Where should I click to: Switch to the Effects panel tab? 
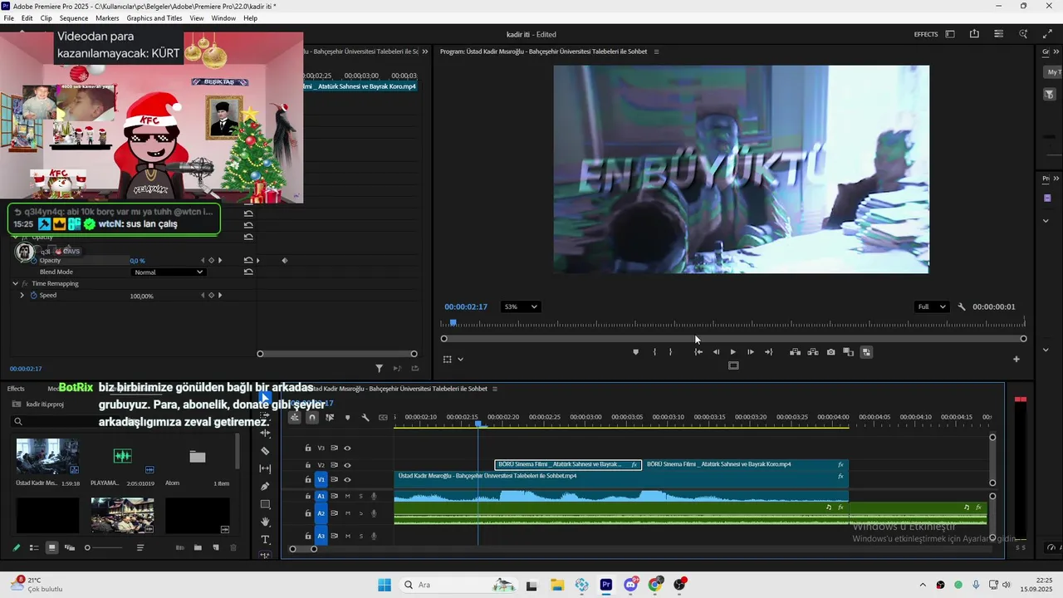tap(16, 389)
